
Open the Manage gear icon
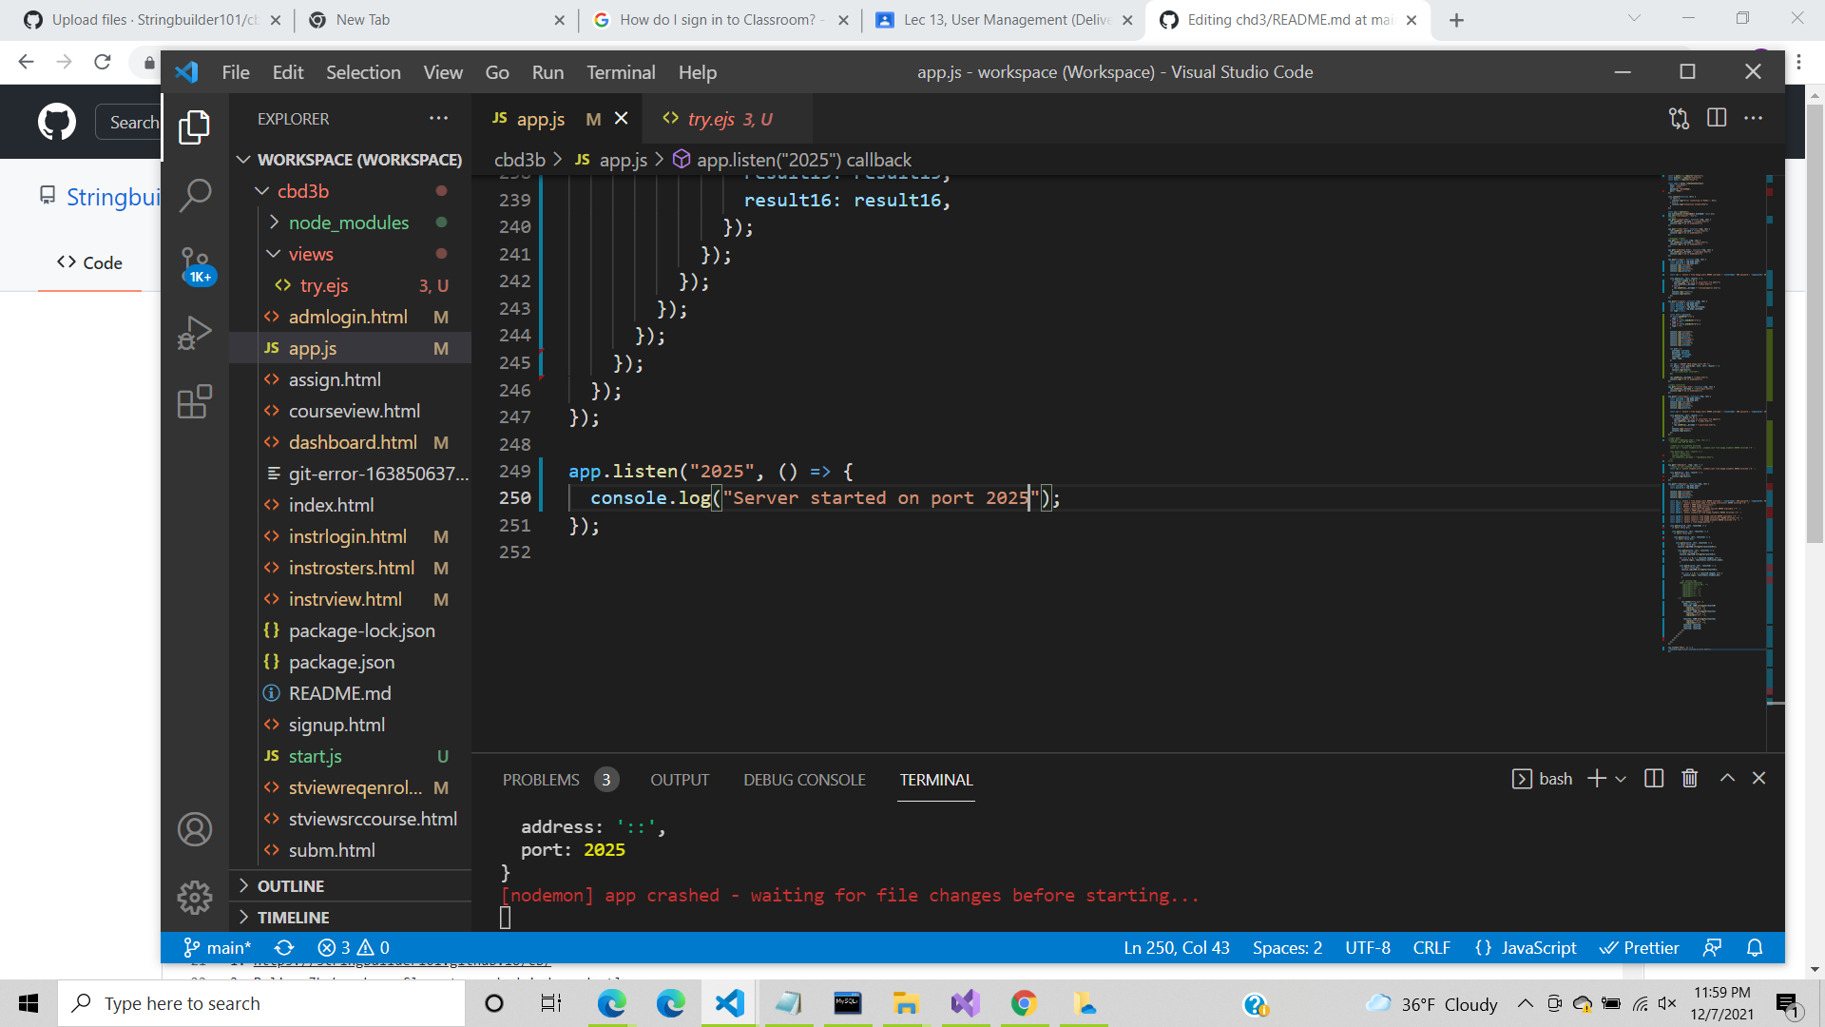(x=194, y=897)
